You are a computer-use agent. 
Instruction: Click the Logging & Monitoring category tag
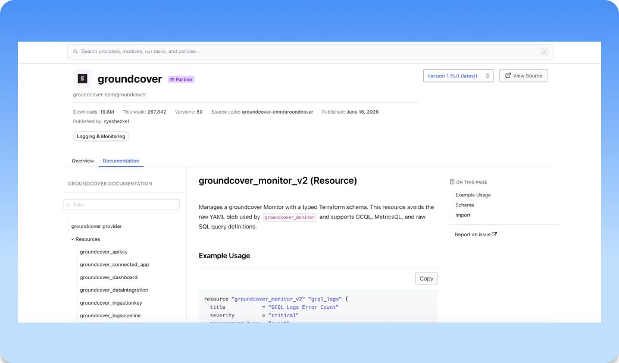[101, 136]
